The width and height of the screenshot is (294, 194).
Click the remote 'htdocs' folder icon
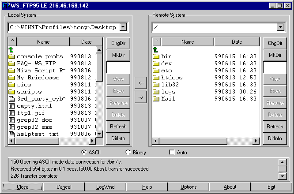[x=156, y=78]
